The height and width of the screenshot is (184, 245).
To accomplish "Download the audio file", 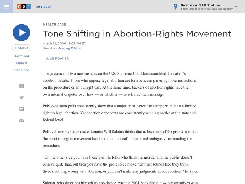I will pyautogui.click(x=21, y=56).
